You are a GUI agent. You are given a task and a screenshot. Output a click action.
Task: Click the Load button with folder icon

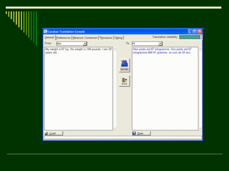click(x=54, y=133)
